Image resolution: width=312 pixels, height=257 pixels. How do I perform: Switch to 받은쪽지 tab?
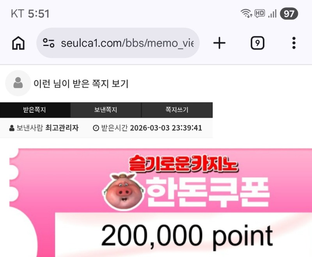(x=35, y=110)
